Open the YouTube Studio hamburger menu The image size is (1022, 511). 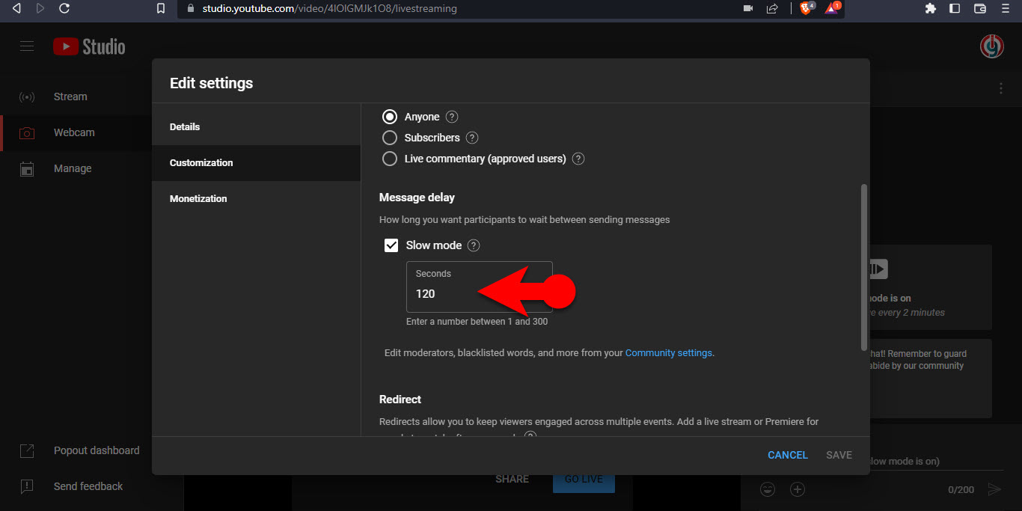(x=27, y=46)
